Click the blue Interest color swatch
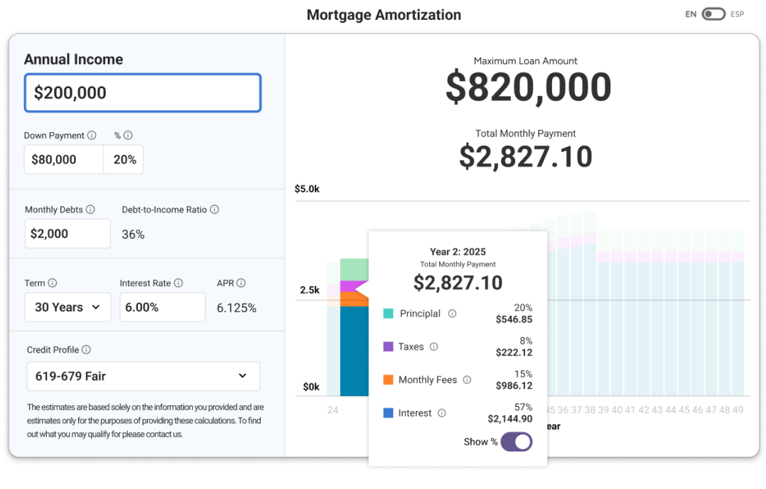 (x=388, y=413)
